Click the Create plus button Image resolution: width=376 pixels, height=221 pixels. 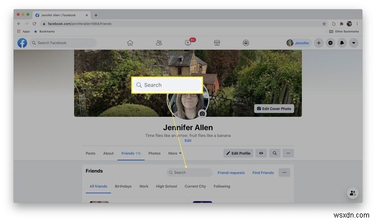pos(319,43)
